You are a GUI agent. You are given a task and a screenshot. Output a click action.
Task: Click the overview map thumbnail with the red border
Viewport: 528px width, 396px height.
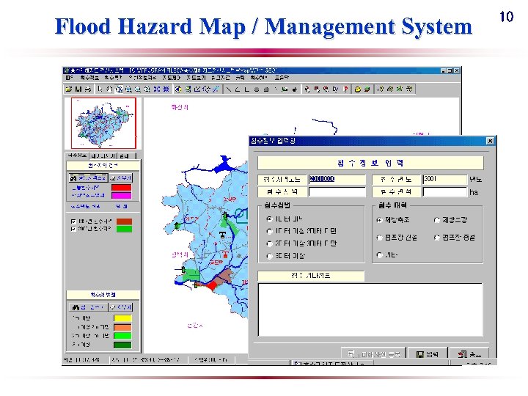103,123
